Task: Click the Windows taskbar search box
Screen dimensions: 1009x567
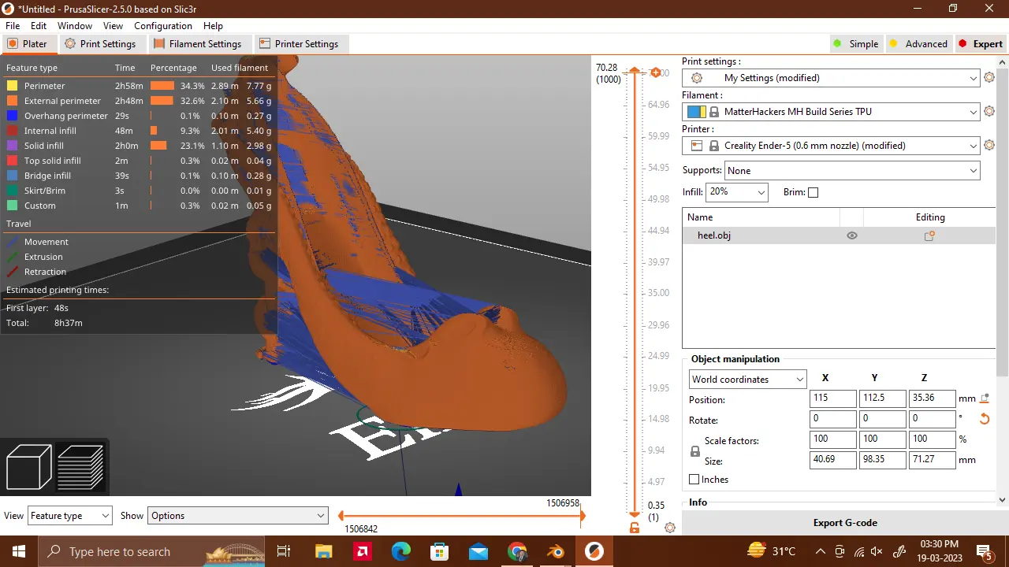Action: pos(153,551)
